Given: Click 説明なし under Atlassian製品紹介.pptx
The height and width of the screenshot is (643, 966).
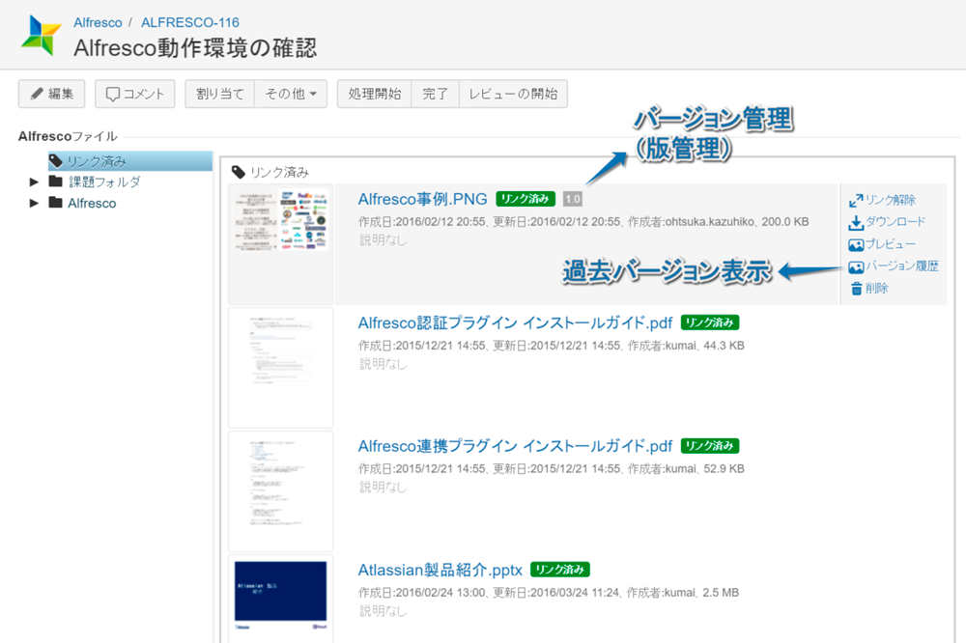Looking at the screenshot, I should pos(384,611).
